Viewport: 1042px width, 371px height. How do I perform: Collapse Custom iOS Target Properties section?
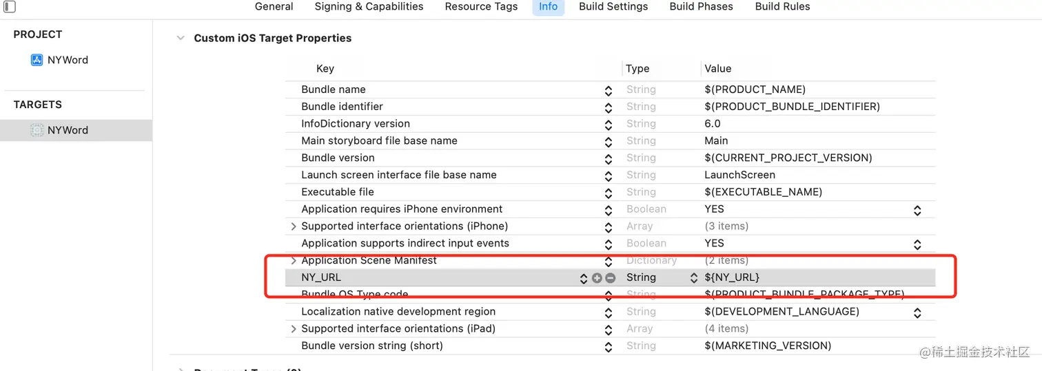(x=181, y=39)
